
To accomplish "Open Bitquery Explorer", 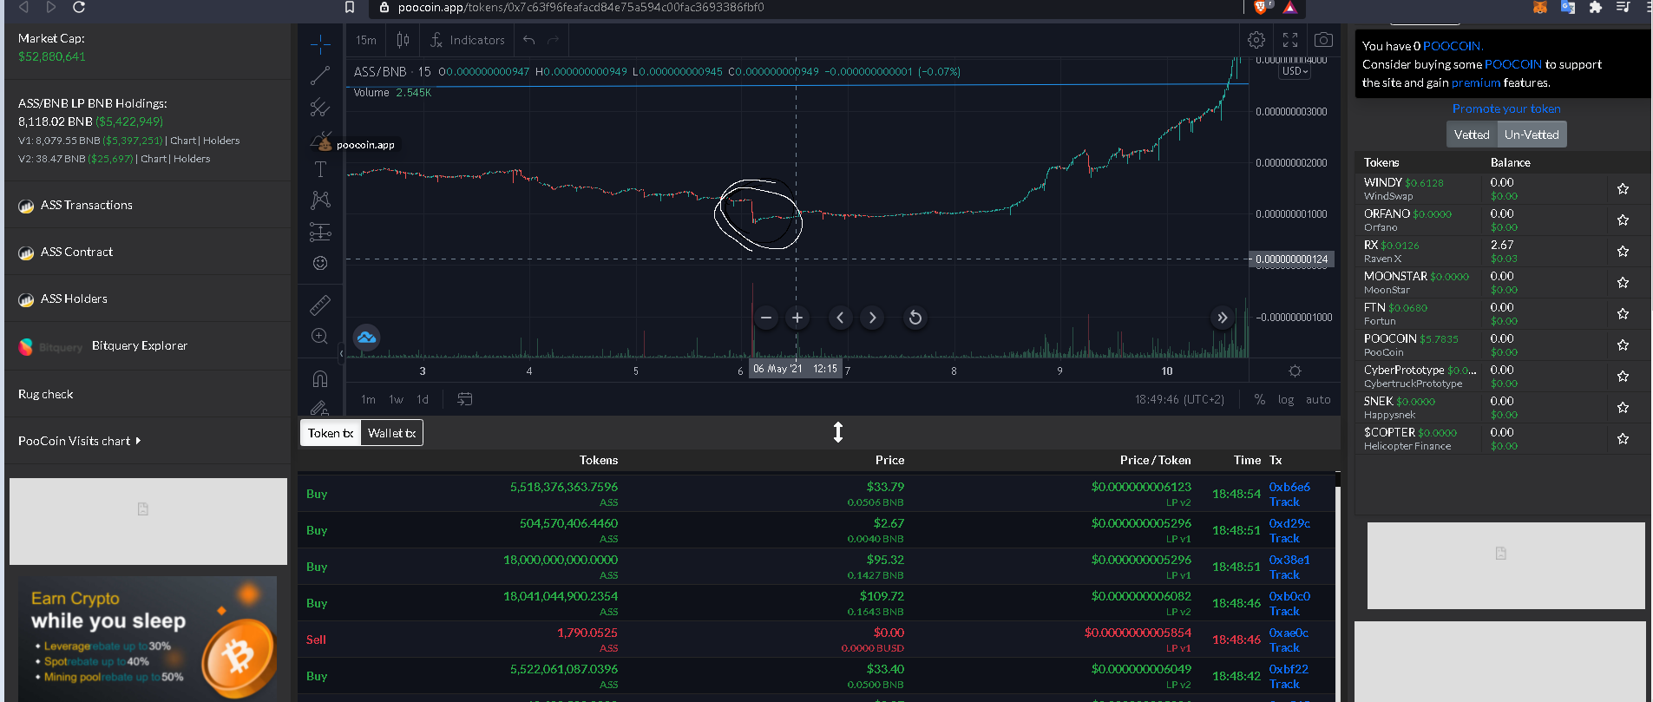I will point(139,345).
